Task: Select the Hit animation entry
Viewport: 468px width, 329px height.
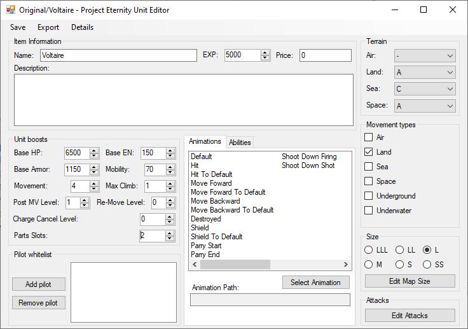Action: [x=195, y=165]
